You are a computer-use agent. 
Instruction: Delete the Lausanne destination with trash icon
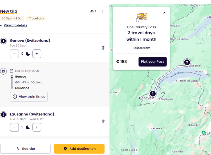coord(103,121)
